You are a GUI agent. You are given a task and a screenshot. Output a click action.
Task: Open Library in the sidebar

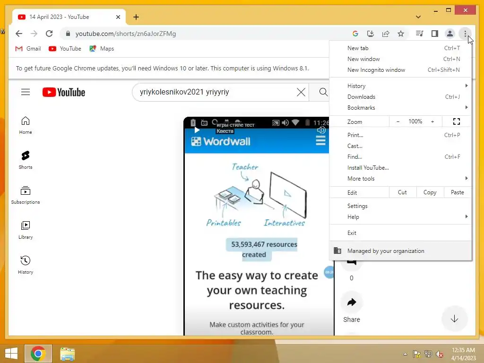(x=26, y=230)
